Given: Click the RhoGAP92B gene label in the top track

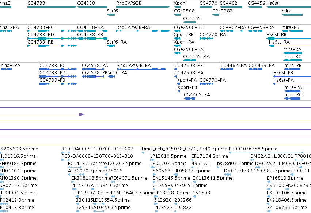Looking at the screenshot, I should click(x=129, y=3).
